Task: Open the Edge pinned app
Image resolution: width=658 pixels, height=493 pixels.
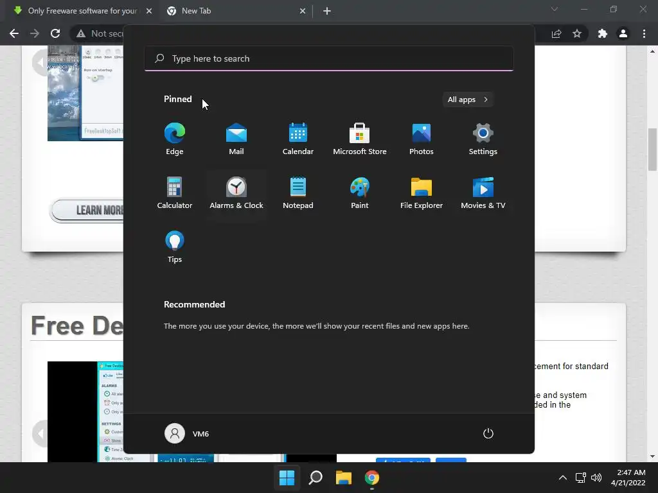Action: coord(175,139)
